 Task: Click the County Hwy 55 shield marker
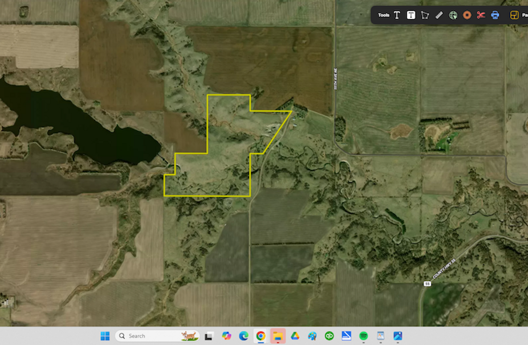tap(427, 284)
